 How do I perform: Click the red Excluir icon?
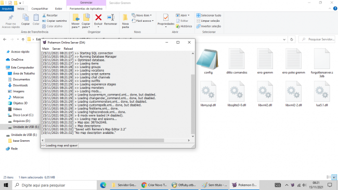pyautogui.click(x=98, y=18)
